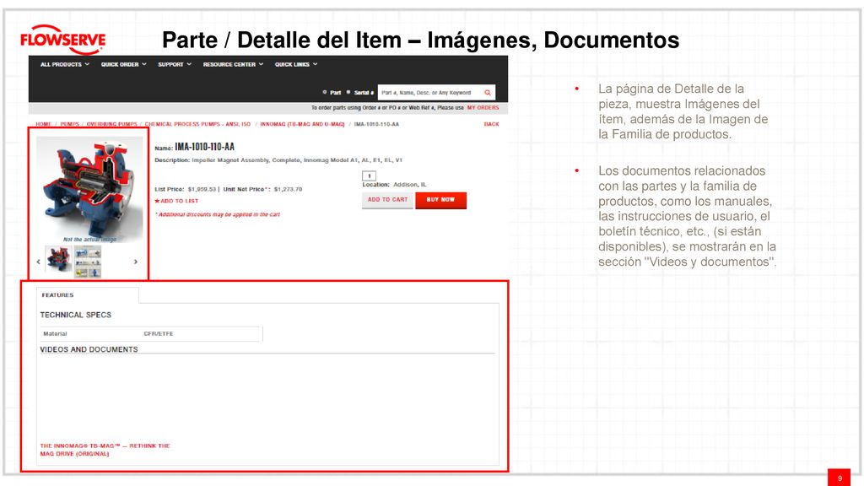Click the part name IMA-1010-110-AA
The width and height of the screenshot is (864, 486).
coord(204,147)
